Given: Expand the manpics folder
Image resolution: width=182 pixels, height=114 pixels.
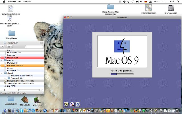Looking at the screenshot, I should pos(2,60).
